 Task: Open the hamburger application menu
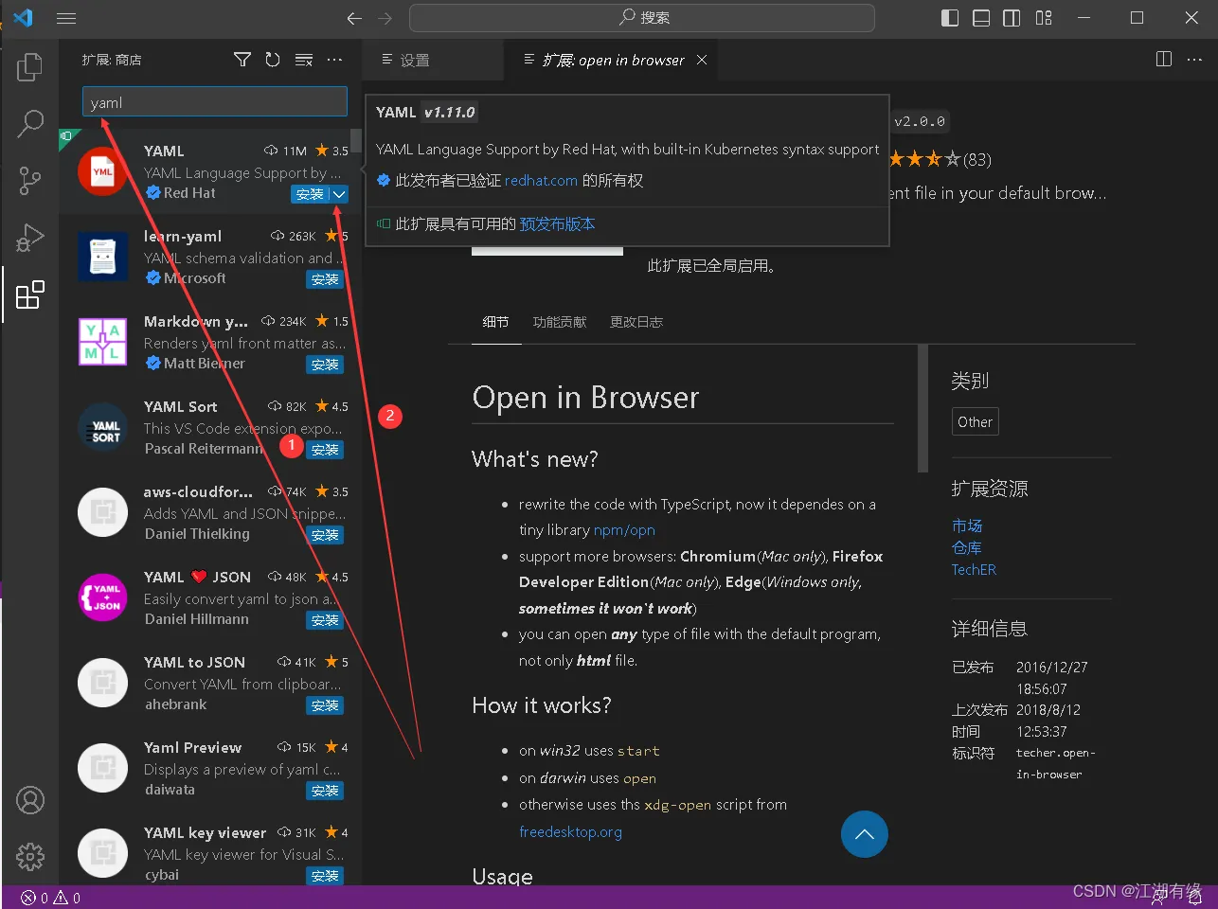pos(66,18)
